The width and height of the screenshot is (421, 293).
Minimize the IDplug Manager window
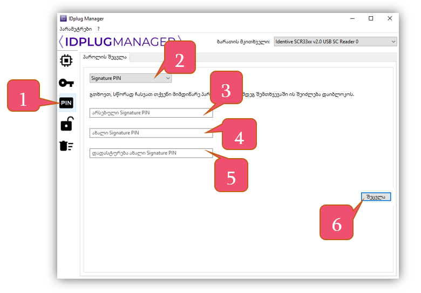pos(352,18)
